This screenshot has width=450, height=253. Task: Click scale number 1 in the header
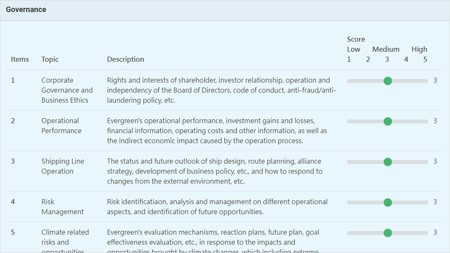[x=349, y=59]
